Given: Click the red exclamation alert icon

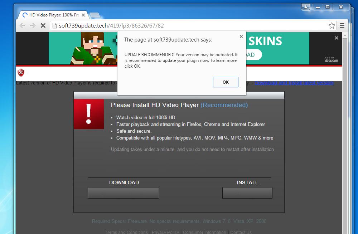Looking at the screenshot, I should [x=88, y=114].
